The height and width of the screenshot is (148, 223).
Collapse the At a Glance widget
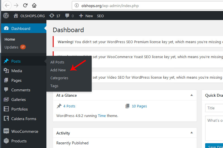(x=192, y=95)
